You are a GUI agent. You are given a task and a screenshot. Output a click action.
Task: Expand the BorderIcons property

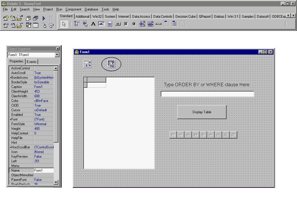[10, 78]
